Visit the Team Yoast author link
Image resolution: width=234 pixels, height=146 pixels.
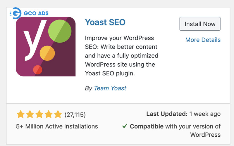coord(110,88)
